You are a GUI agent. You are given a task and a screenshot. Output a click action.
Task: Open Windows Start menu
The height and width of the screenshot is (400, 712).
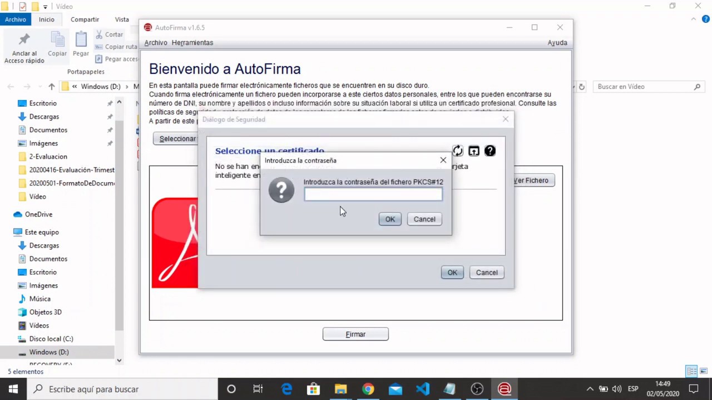(x=13, y=389)
